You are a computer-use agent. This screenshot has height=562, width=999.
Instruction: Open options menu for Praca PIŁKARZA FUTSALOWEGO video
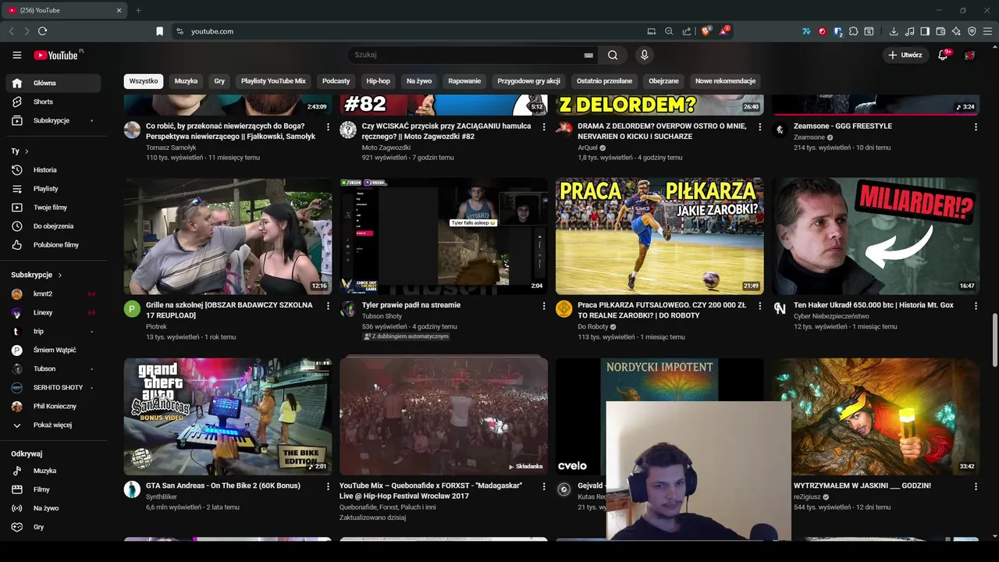(x=760, y=307)
